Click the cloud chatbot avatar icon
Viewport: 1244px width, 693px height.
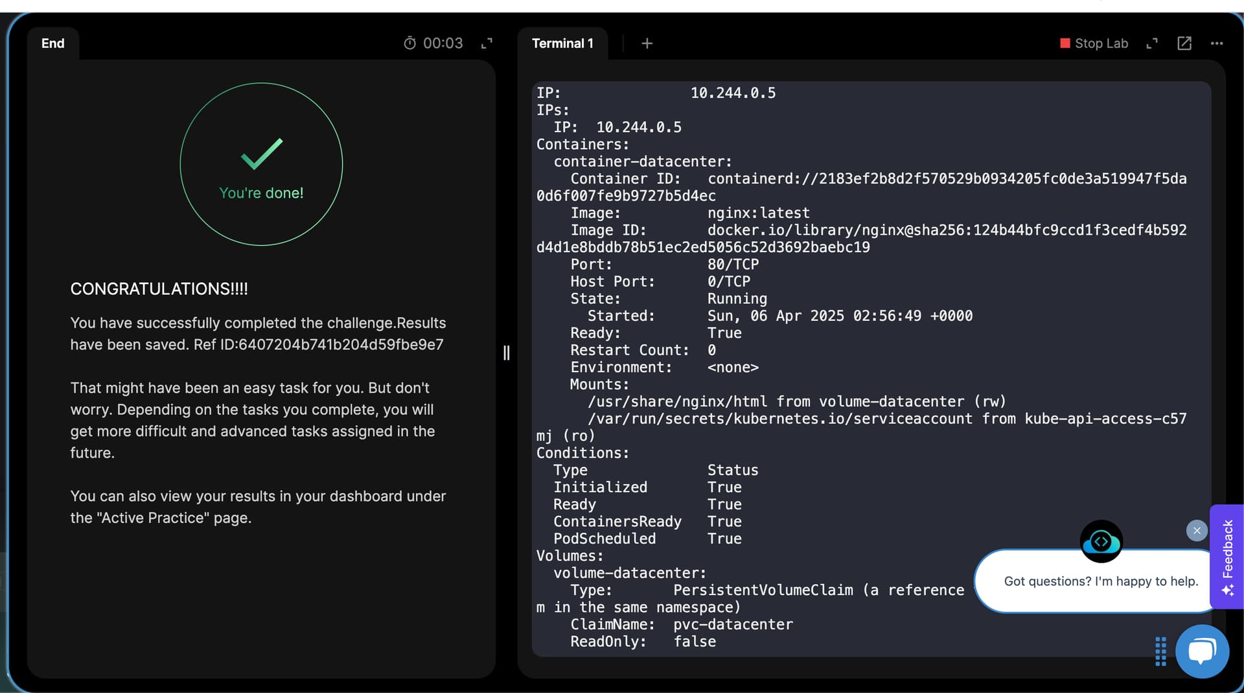click(1101, 541)
